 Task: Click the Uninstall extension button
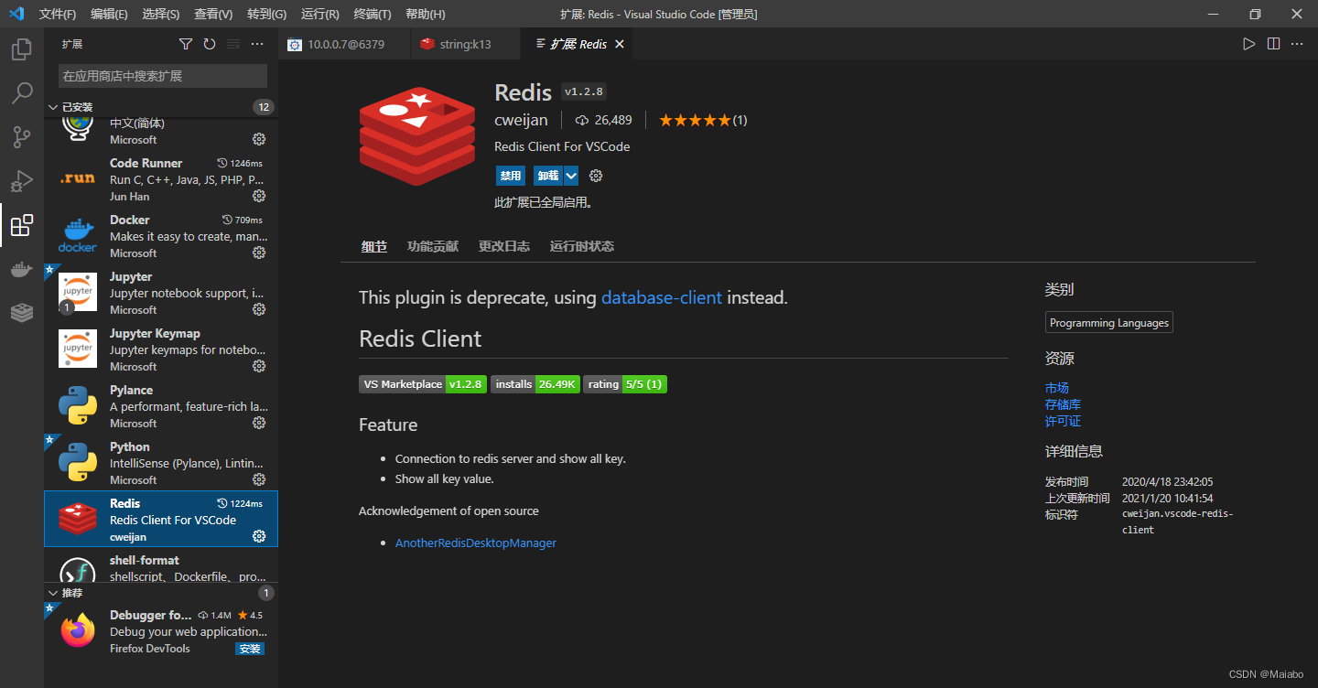tap(548, 176)
